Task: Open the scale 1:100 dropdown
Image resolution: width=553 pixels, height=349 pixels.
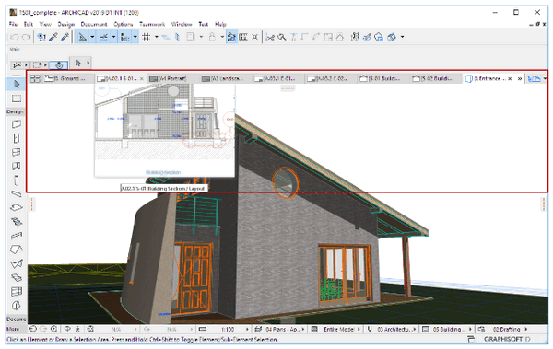Action: coord(224,329)
